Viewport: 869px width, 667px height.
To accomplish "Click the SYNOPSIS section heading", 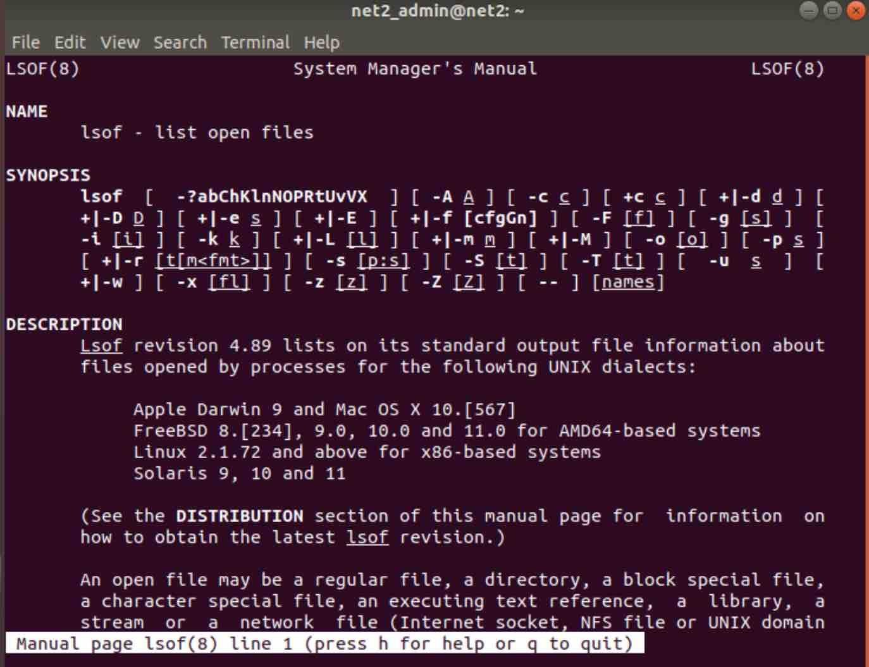I will (48, 175).
